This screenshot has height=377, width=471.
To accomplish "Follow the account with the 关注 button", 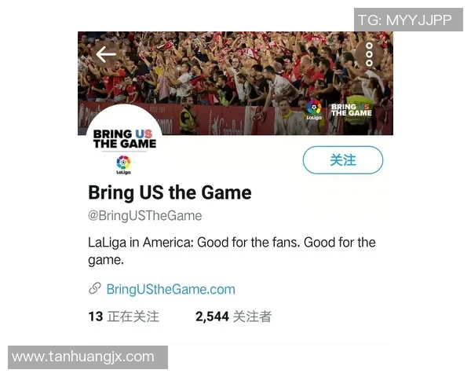I will pos(343,160).
